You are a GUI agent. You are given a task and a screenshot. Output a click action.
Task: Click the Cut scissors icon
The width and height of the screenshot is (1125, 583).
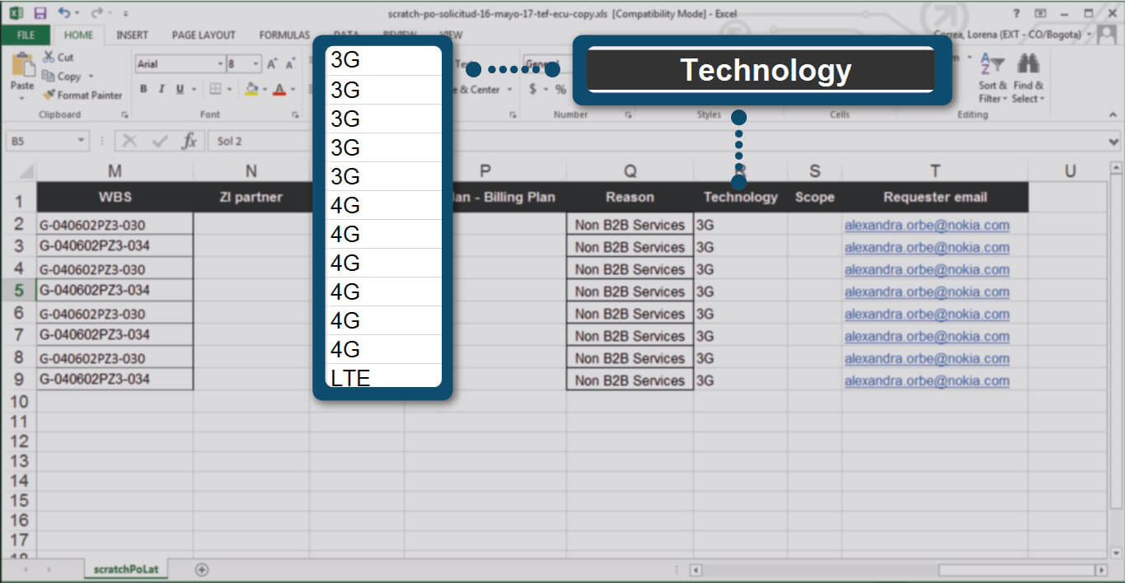[x=49, y=57]
